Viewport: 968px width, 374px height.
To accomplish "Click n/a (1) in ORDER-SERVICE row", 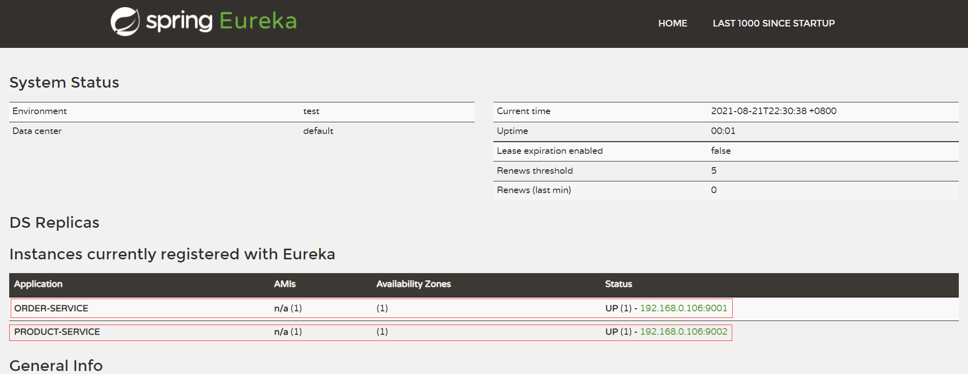I will point(288,308).
